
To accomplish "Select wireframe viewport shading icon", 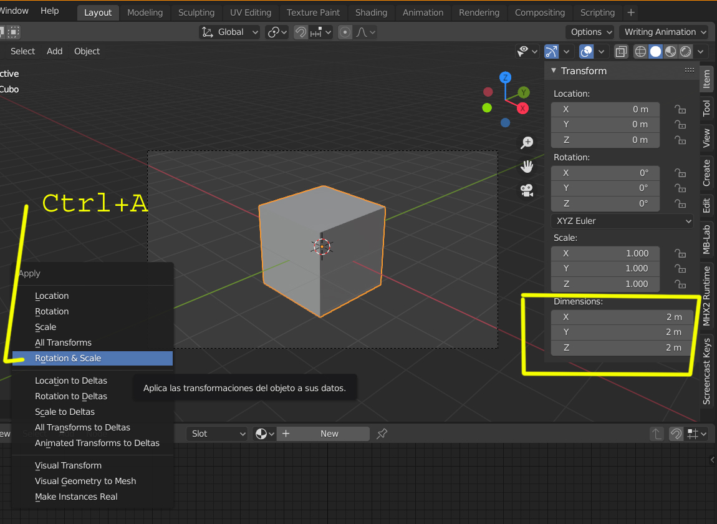I will pos(641,52).
